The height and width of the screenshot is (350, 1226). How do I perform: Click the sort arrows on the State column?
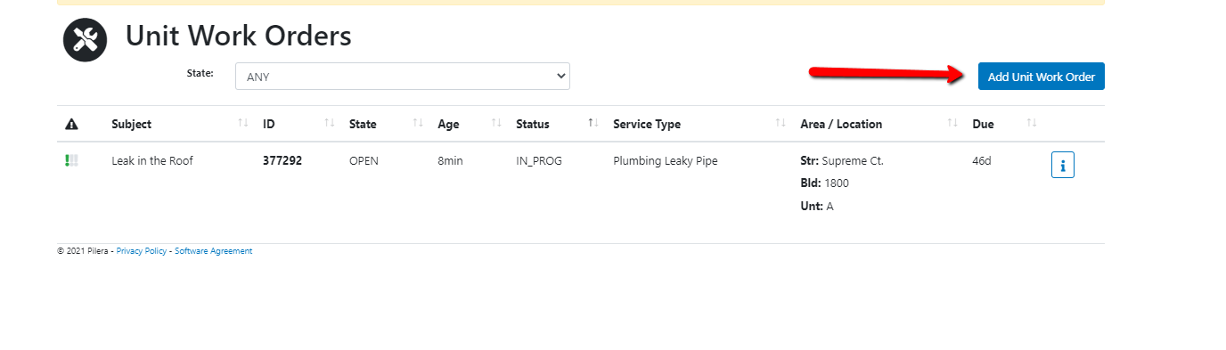(x=418, y=124)
